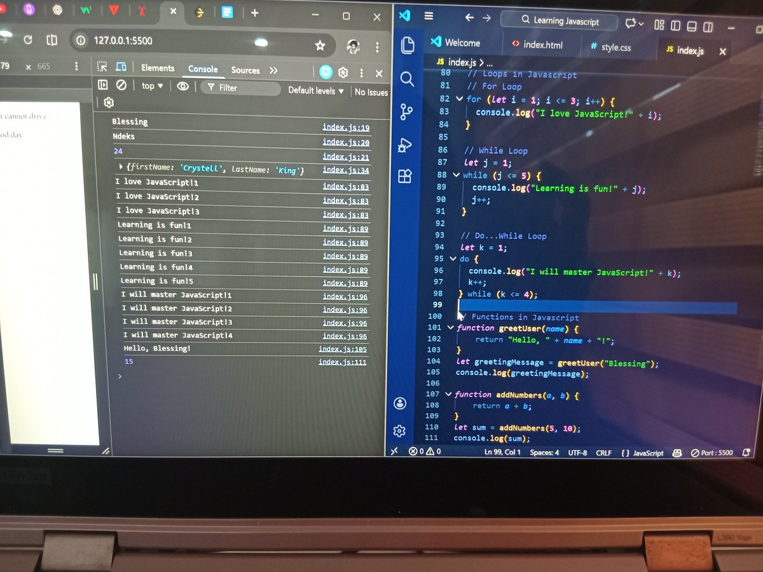Switch to DevTools Sources tab
Image resolution: width=763 pixels, height=572 pixels.
pyautogui.click(x=245, y=71)
